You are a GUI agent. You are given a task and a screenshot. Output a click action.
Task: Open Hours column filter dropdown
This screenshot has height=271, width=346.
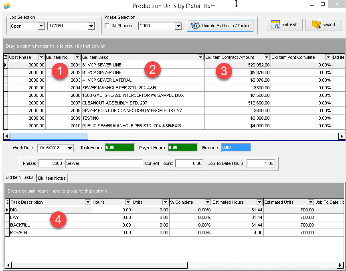coord(128,202)
